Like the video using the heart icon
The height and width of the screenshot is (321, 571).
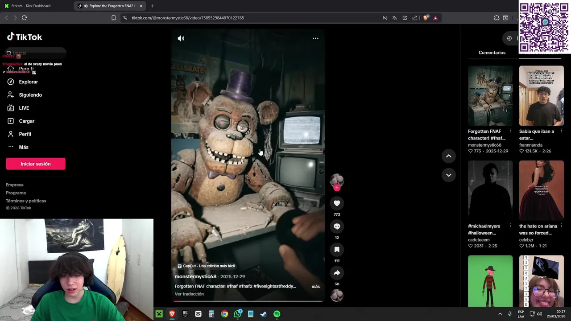pyautogui.click(x=337, y=203)
